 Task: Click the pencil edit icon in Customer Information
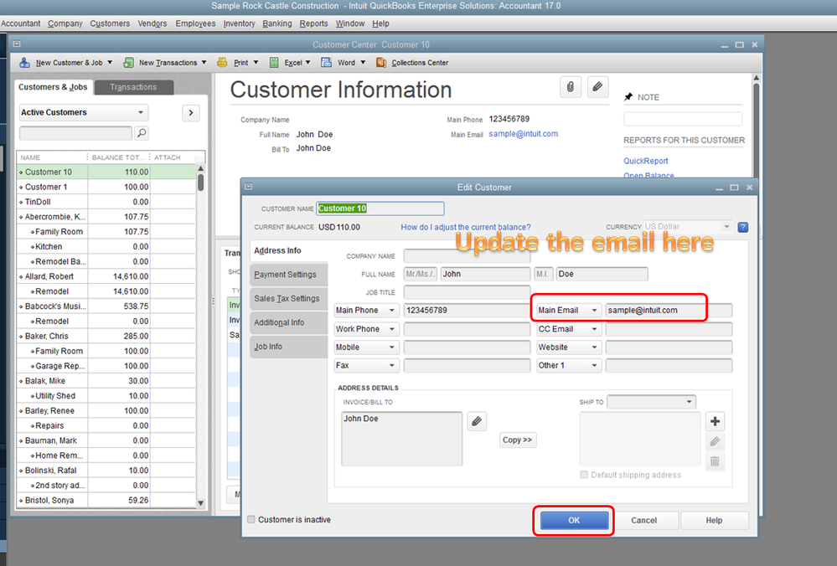[x=598, y=87]
